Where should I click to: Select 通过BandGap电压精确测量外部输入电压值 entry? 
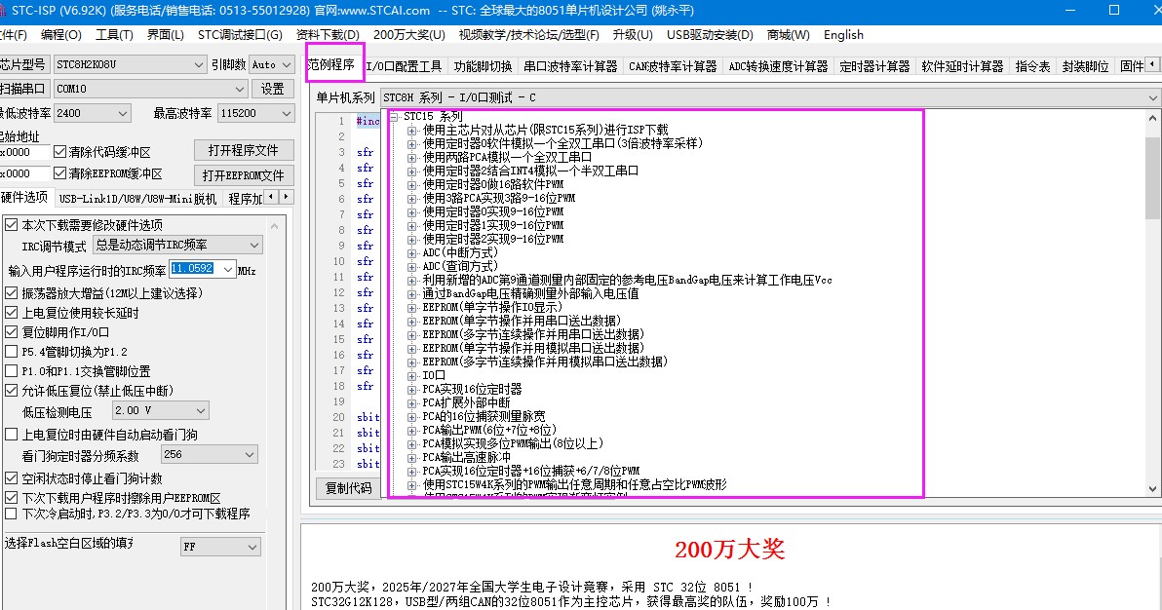coord(530,293)
